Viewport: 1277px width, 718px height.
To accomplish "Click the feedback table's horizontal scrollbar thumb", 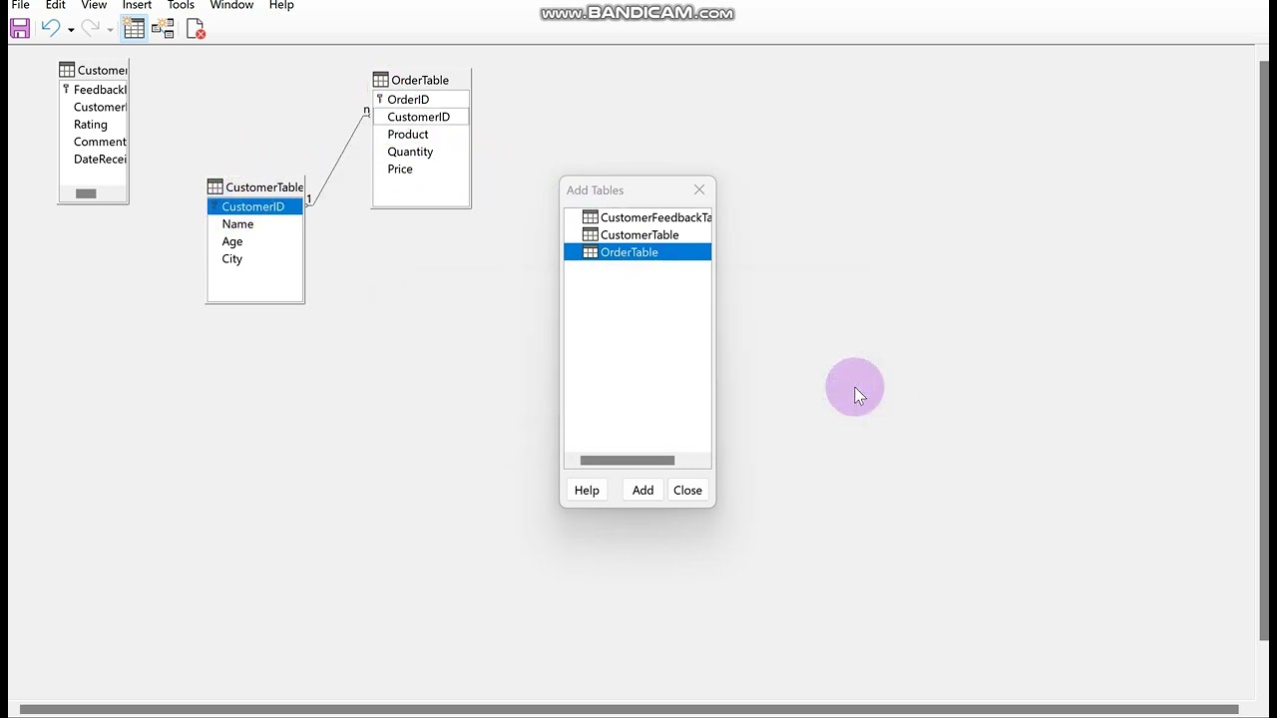I will tap(86, 193).
